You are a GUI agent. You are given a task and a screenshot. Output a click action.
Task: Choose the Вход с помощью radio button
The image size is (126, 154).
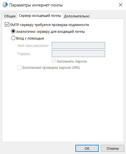point(13,38)
